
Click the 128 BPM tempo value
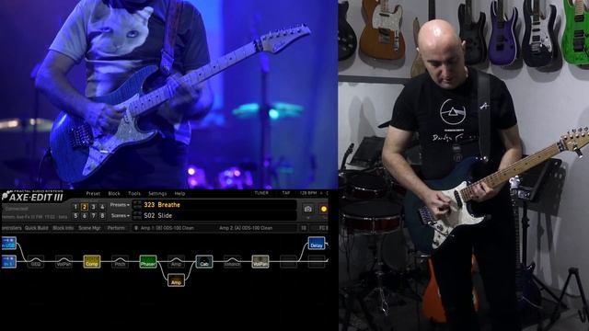coord(308,193)
